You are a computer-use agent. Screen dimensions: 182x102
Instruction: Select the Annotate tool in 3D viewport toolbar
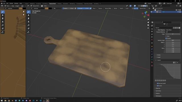[x=28, y=32]
